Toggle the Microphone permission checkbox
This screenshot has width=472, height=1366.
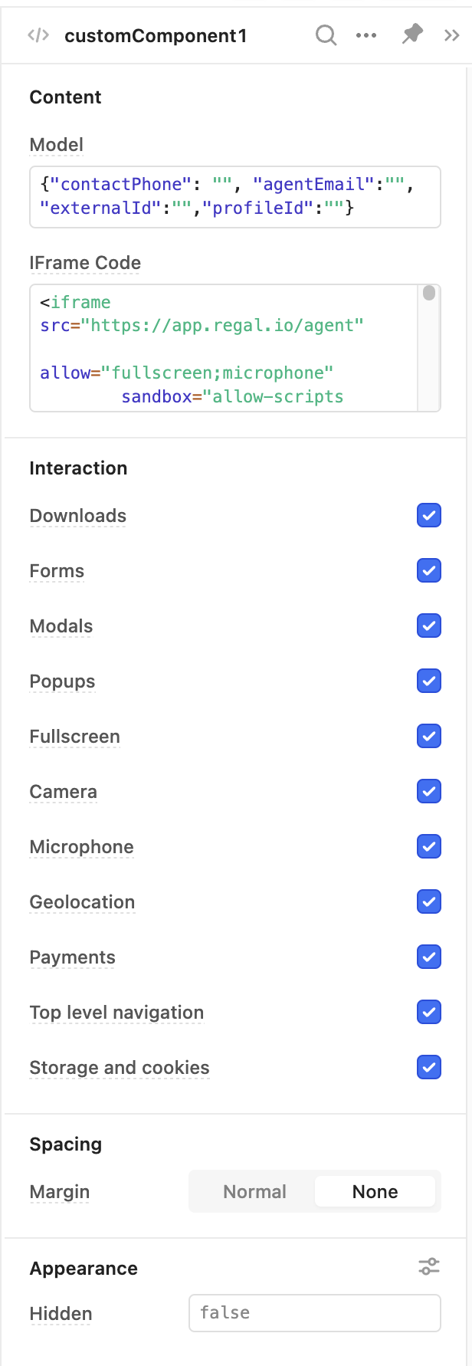click(x=429, y=846)
